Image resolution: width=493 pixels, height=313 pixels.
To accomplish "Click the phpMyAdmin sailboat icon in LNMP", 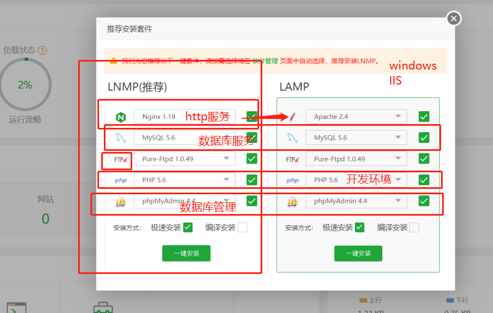I will [121, 201].
